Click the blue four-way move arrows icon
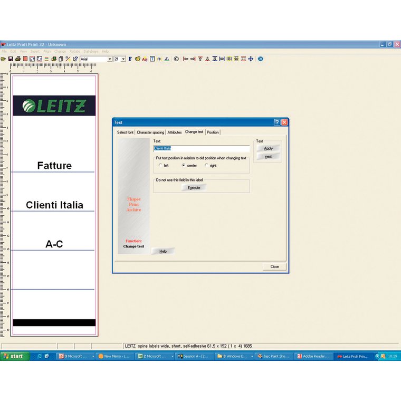401x401 pixels. (251, 59)
